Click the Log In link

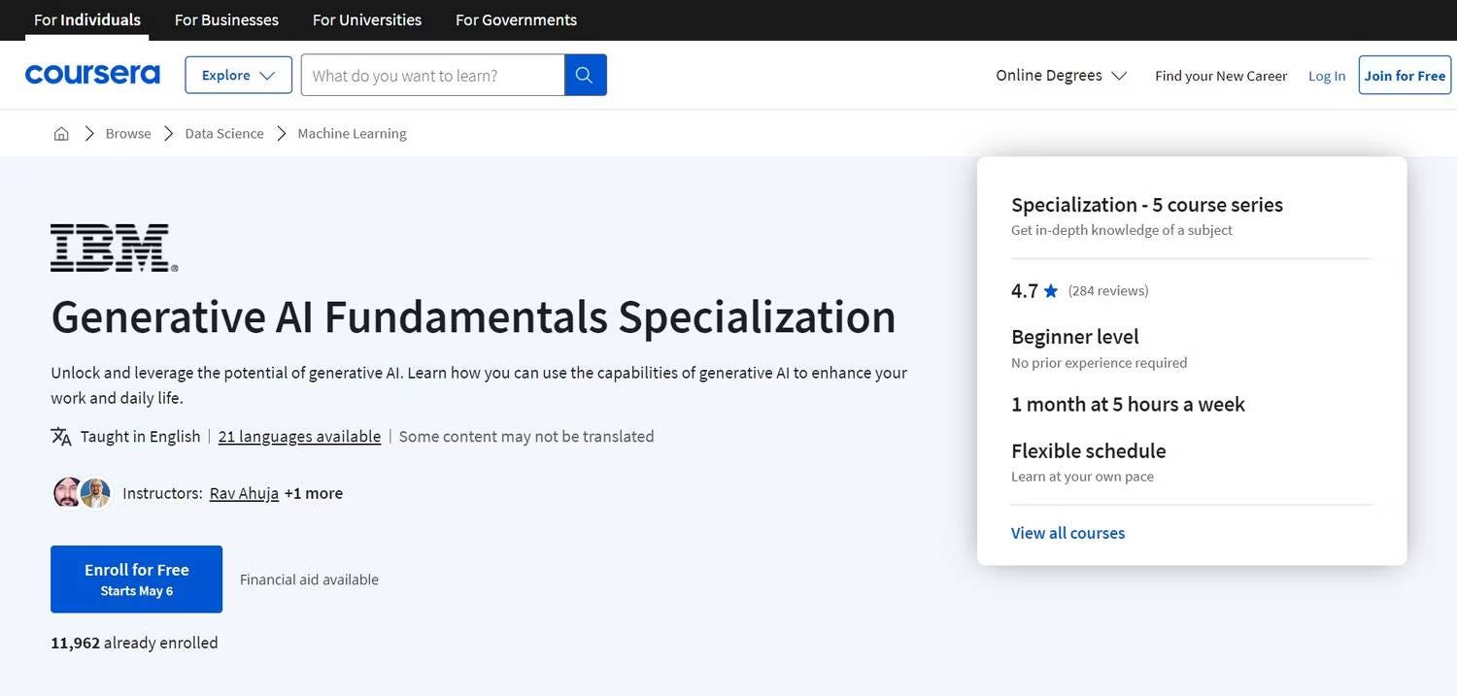tap(1327, 76)
